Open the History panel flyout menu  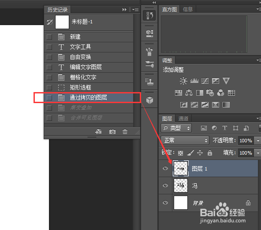[x=135, y=9]
